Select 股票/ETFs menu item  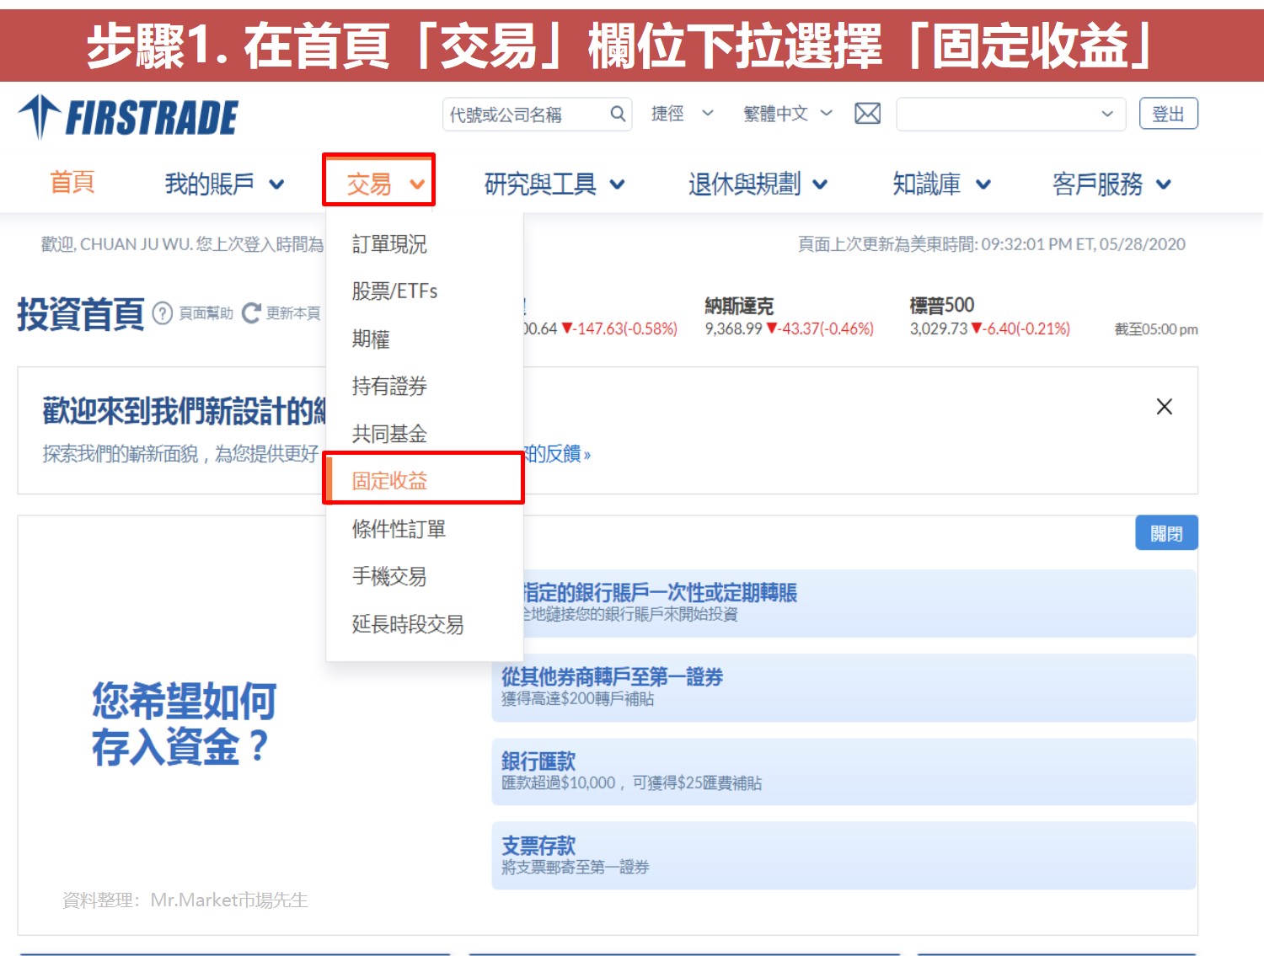(425, 291)
